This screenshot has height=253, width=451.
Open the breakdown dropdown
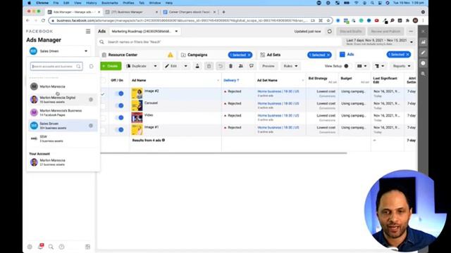pos(379,66)
